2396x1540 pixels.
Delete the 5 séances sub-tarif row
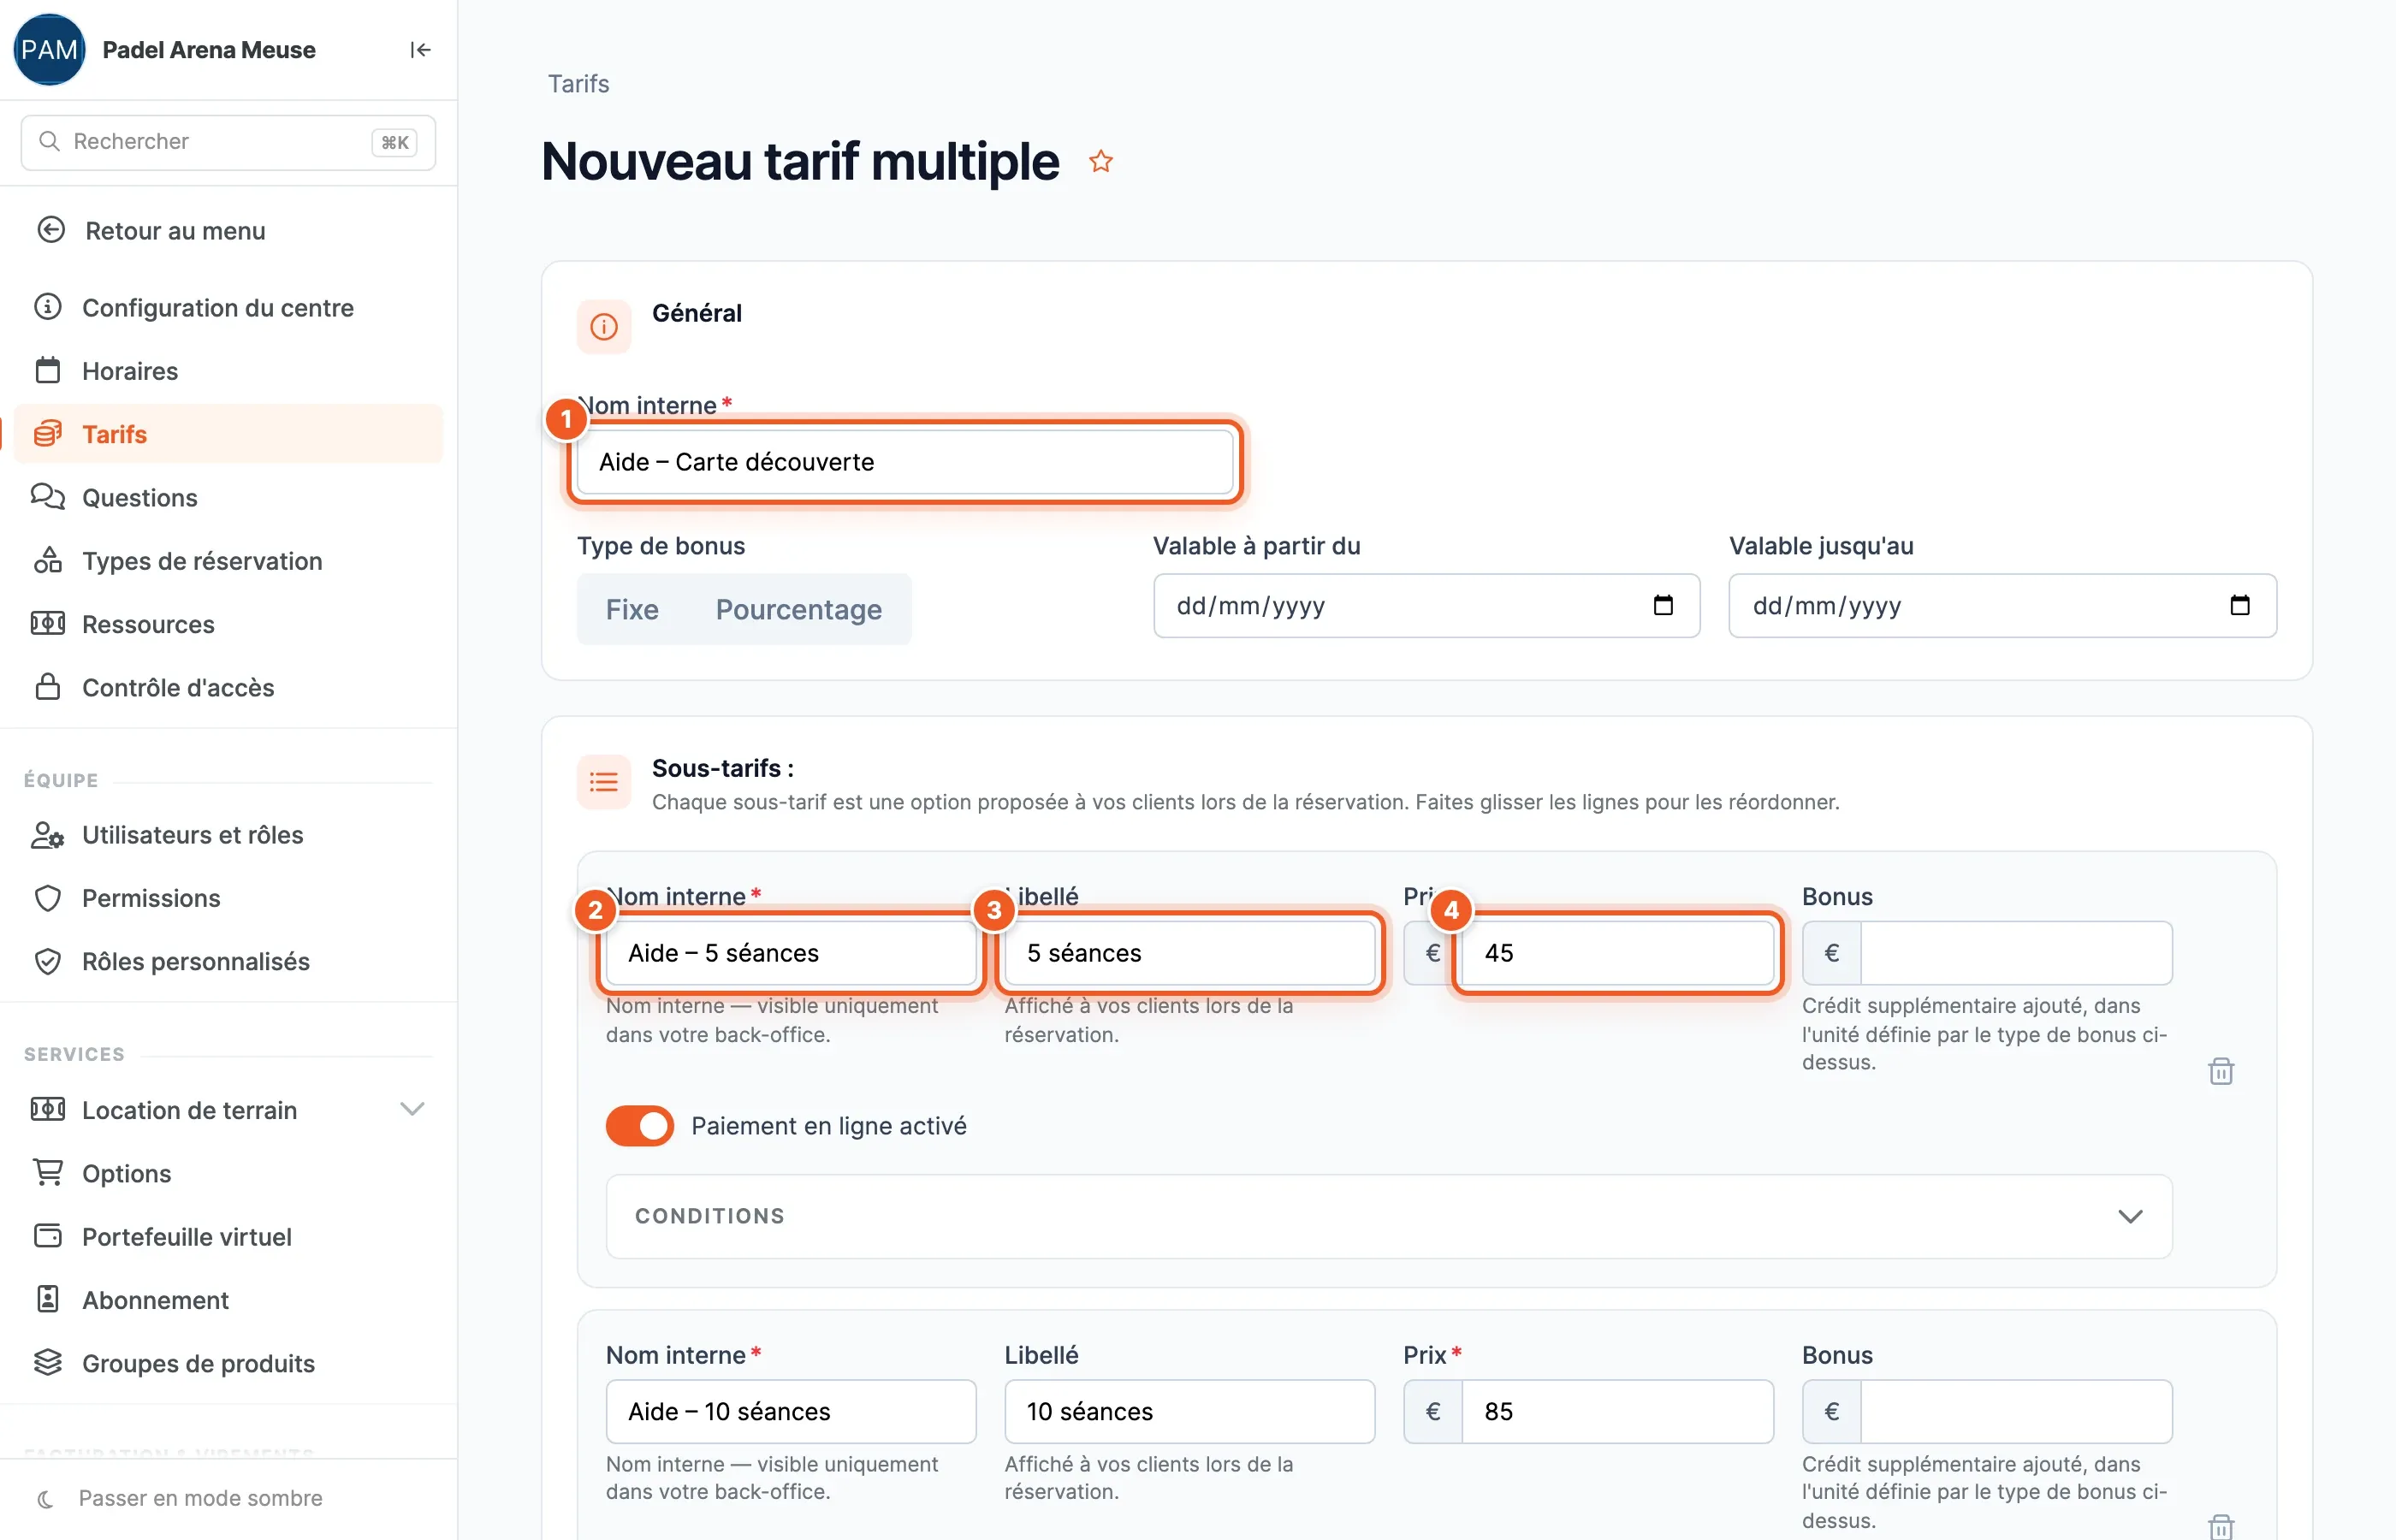2221,1071
